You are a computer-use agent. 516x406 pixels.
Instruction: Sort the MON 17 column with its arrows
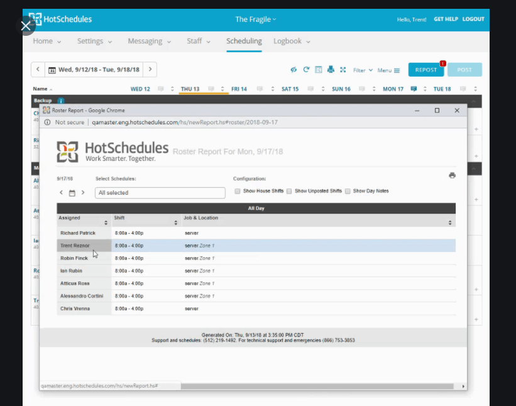(x=425, y=89)
